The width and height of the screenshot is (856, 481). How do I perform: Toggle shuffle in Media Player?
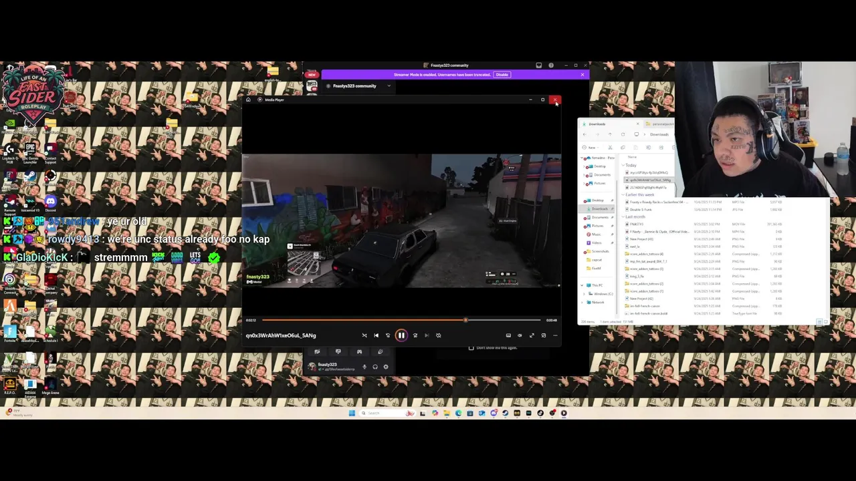coord(364,335)
